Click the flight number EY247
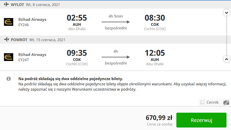Viewport: 231px width, 130px height. pyautogui.click(x=24, y=60)
